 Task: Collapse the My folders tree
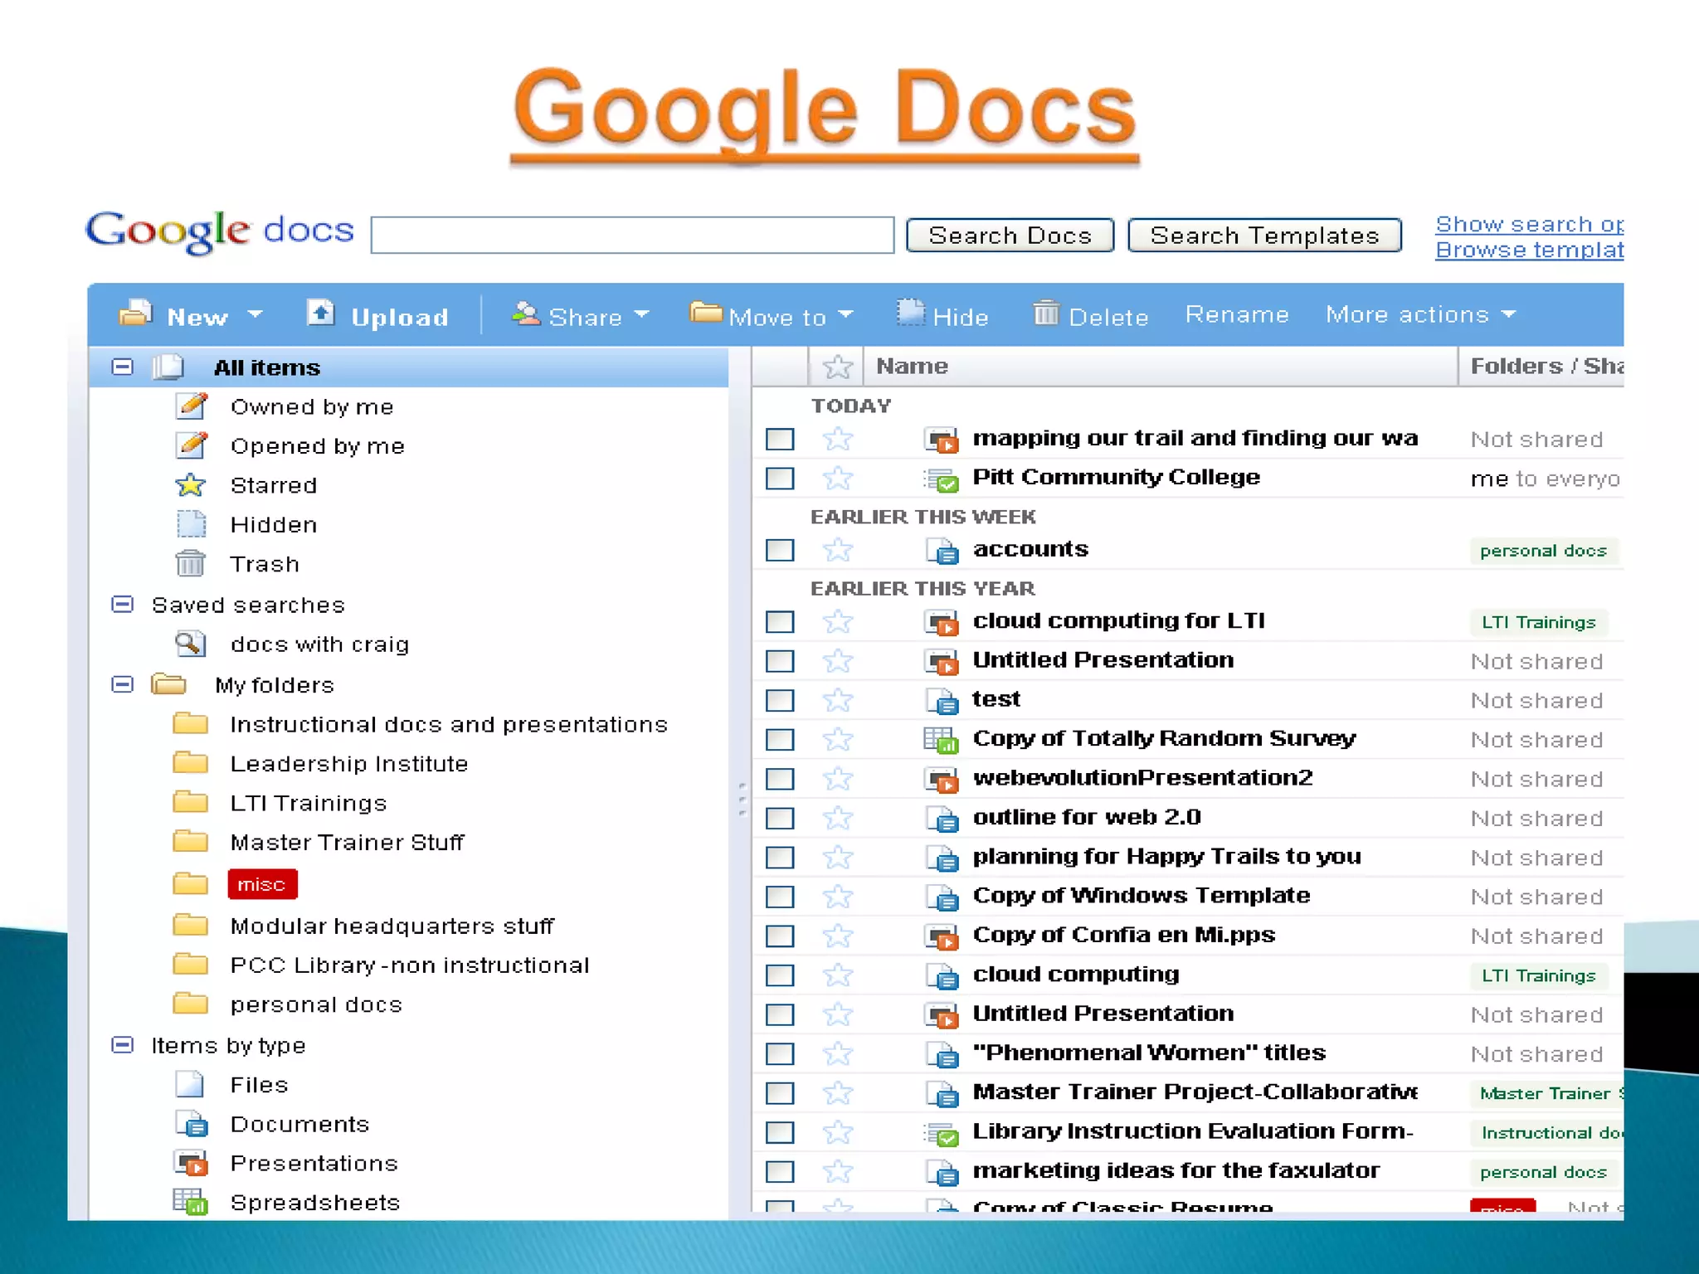(122, 684)
